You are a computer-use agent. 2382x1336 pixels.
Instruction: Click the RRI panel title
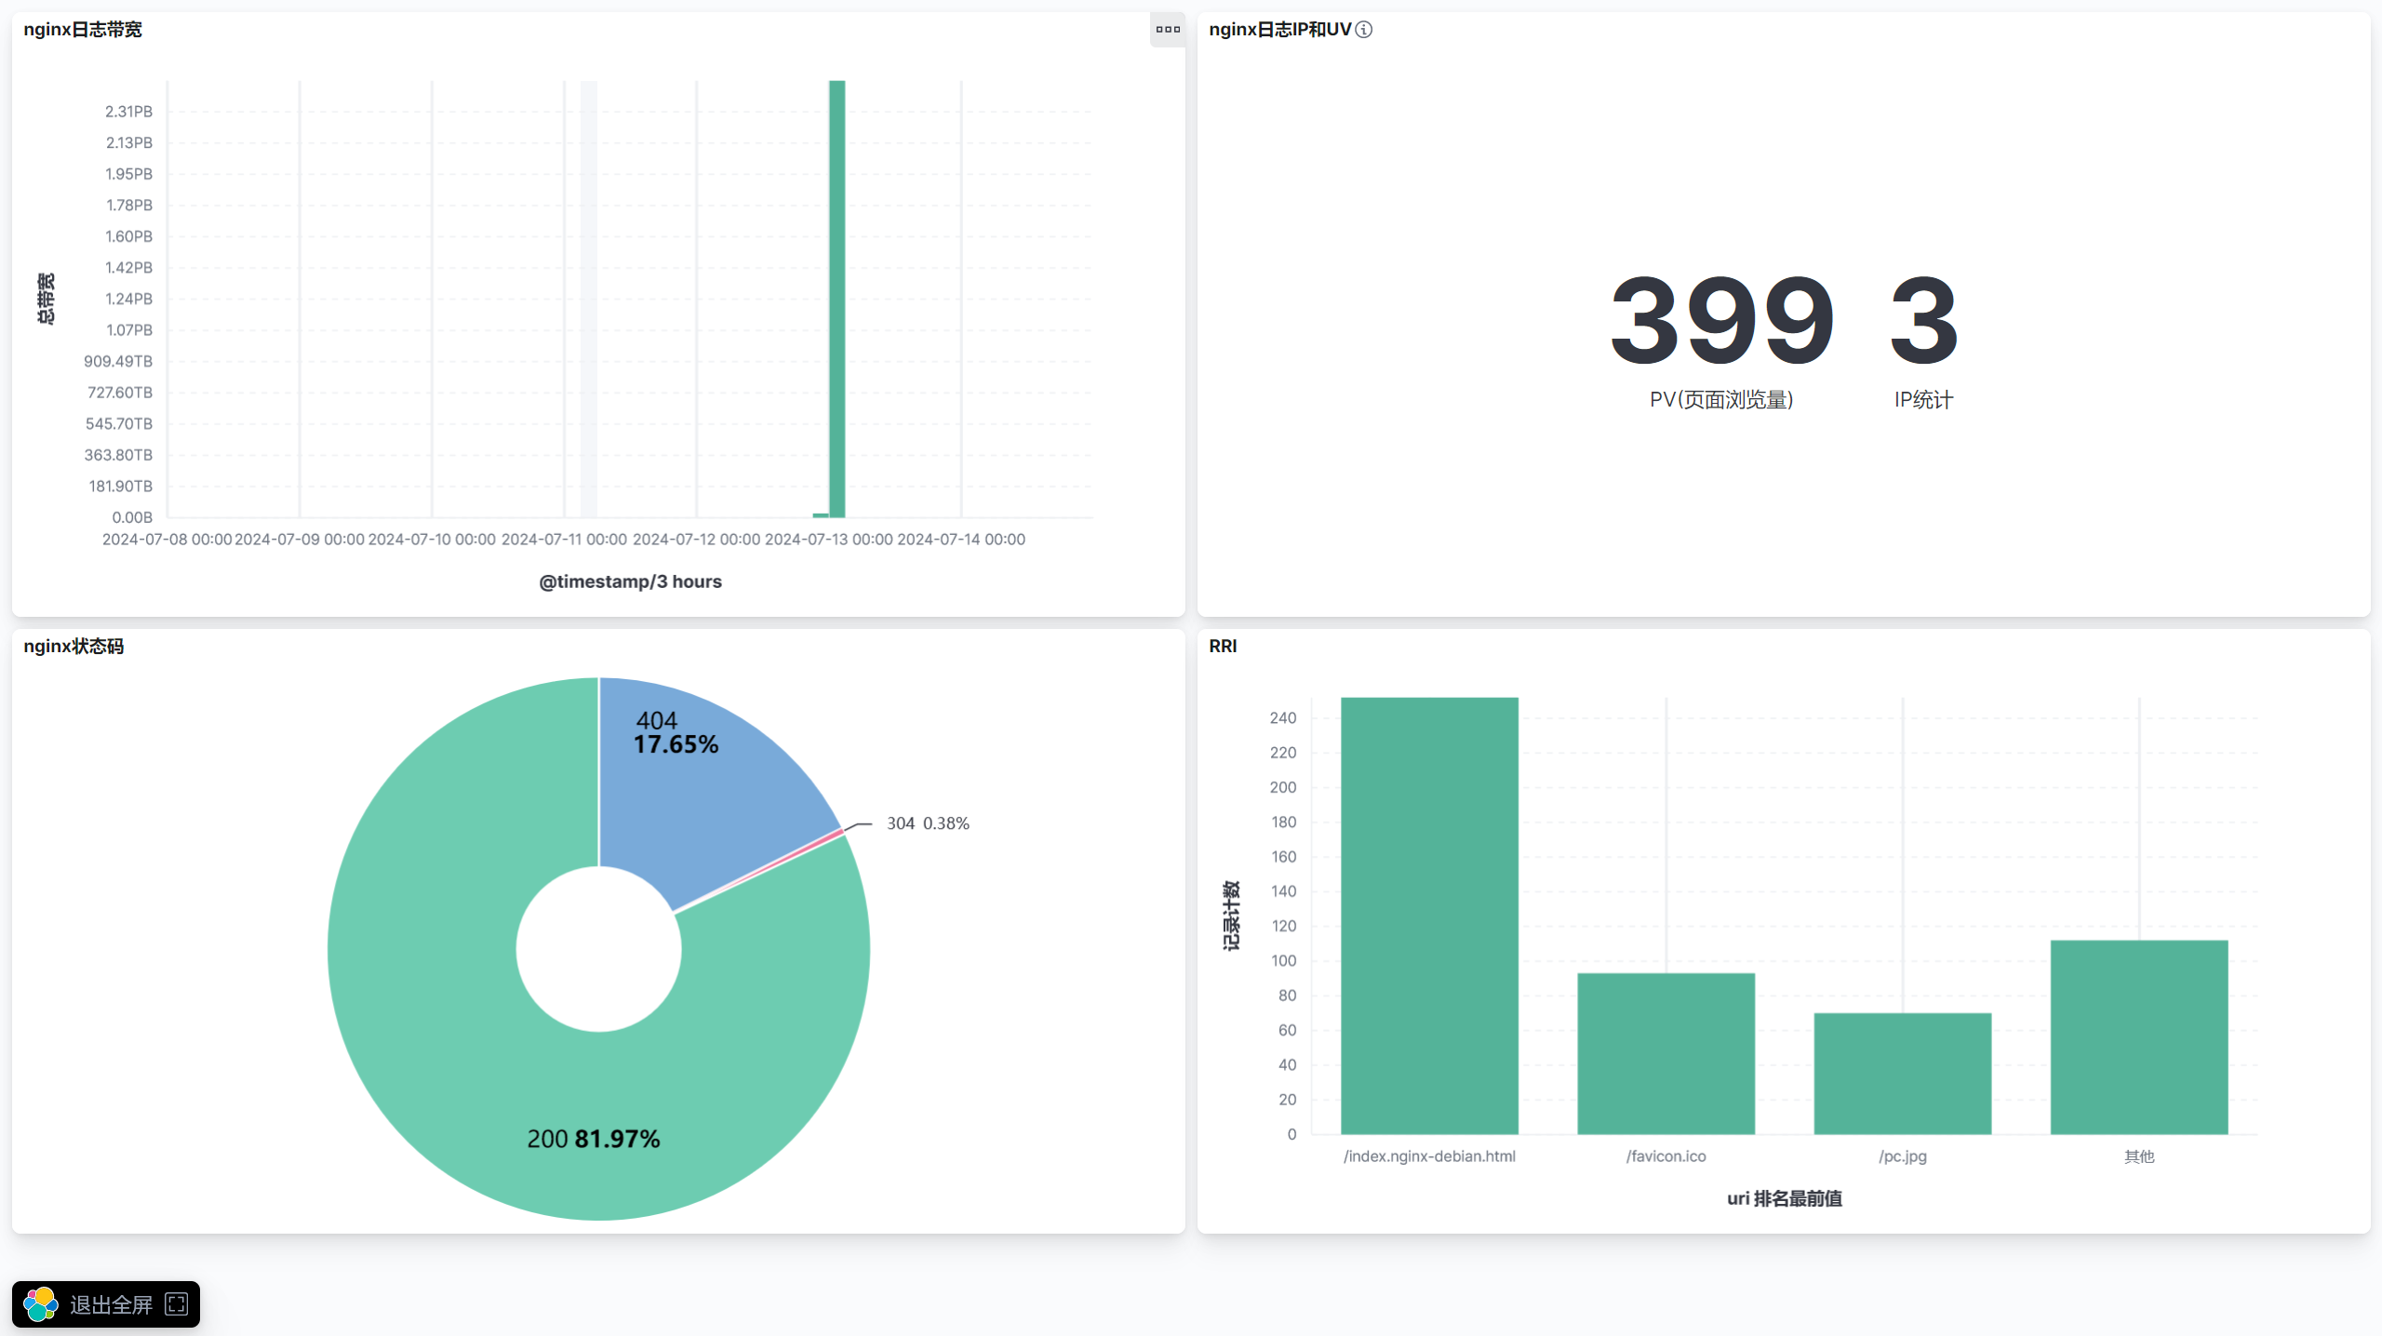[x=1223, y=647]
